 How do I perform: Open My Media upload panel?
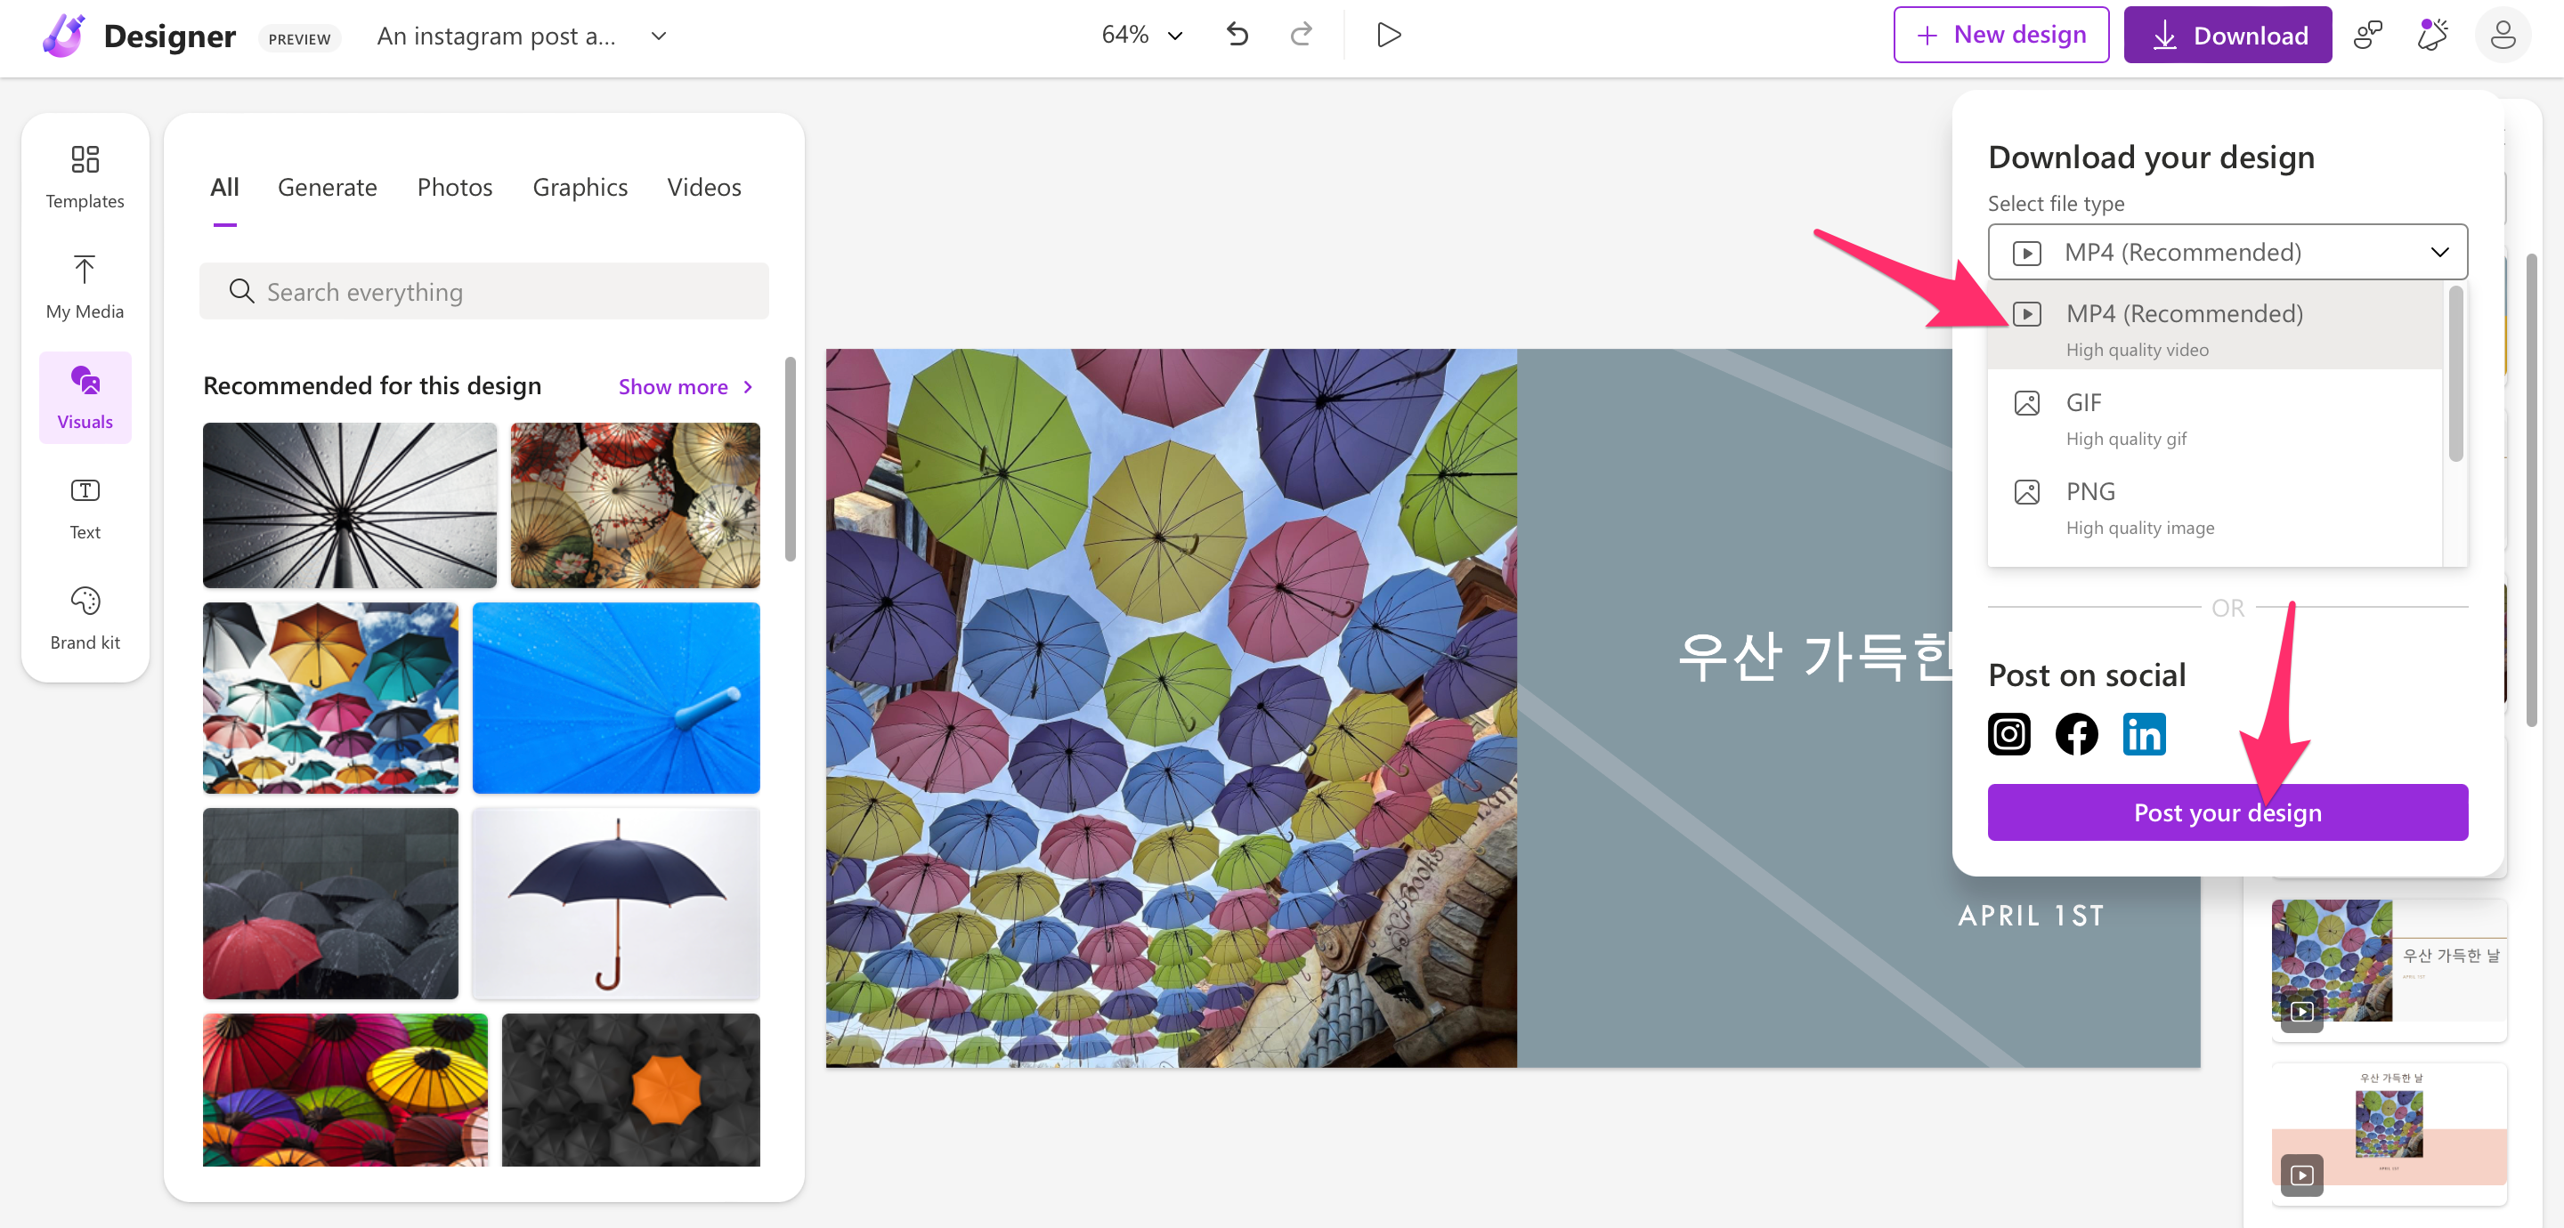tap(85, 287)
